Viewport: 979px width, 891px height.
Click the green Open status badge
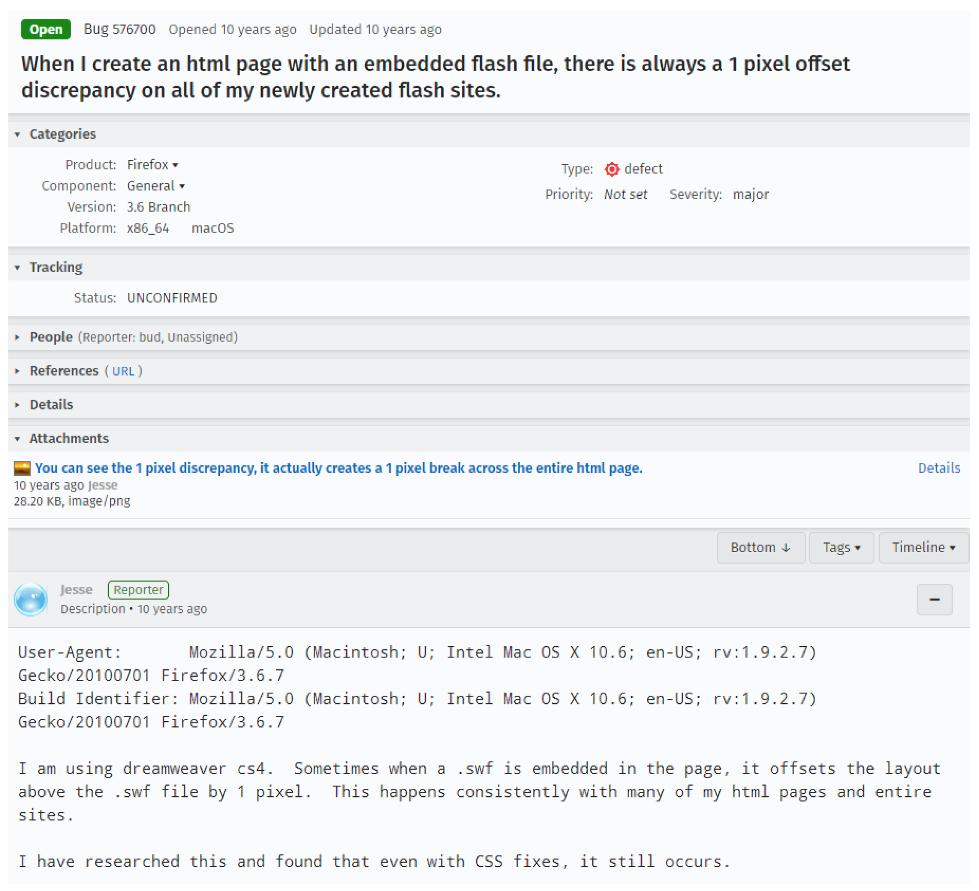pos(46,29)
